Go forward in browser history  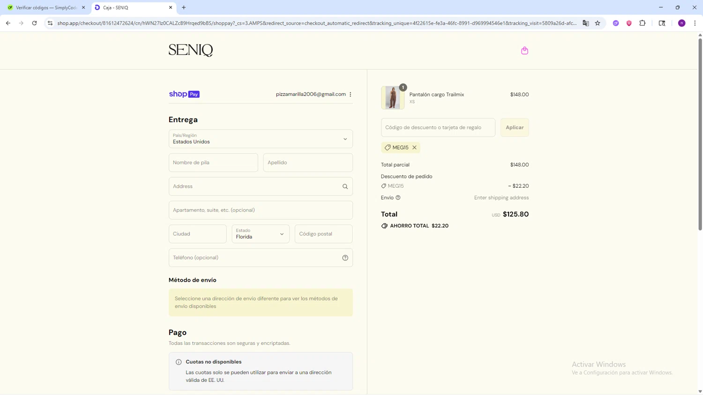[21, 23]
